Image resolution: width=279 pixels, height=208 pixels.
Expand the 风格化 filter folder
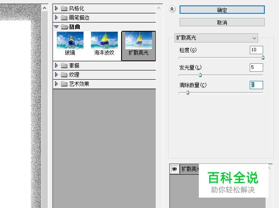56,8
